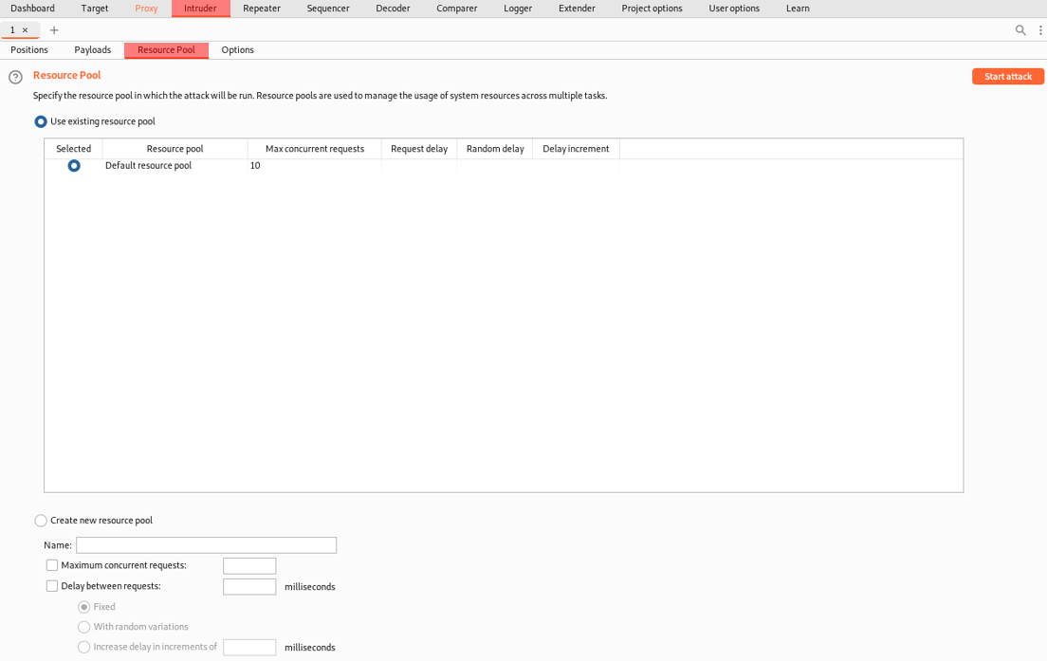
Task: Switch to the Target tab
Action: (x=94, y=9)
